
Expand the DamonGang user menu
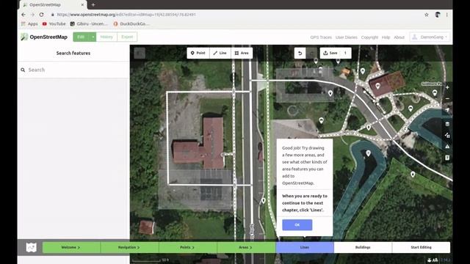tap(430, 37)
